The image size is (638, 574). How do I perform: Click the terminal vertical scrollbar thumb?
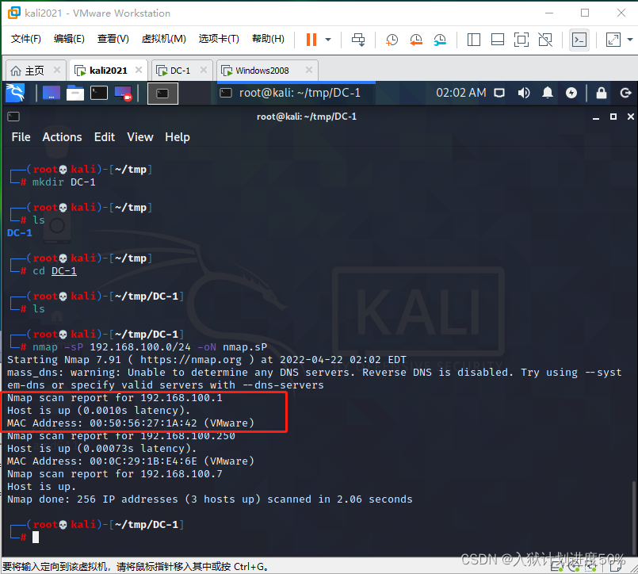[633, 517]
